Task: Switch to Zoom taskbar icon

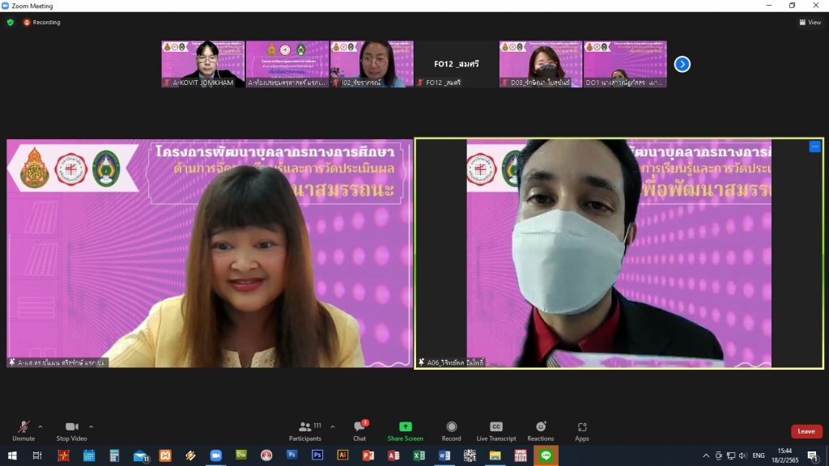Action: pyautogui.click(x=215, y=455)
